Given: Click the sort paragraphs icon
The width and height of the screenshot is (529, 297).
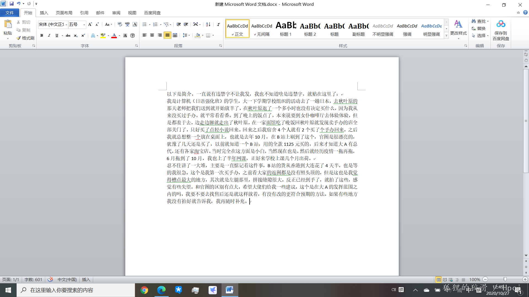Looking at the screenshot, I should pos(208,24).
